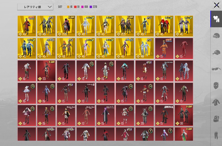Screen dimensions: 222x146
Task: Select the gold GILT red feathered pair outfit
Action: 164,26
